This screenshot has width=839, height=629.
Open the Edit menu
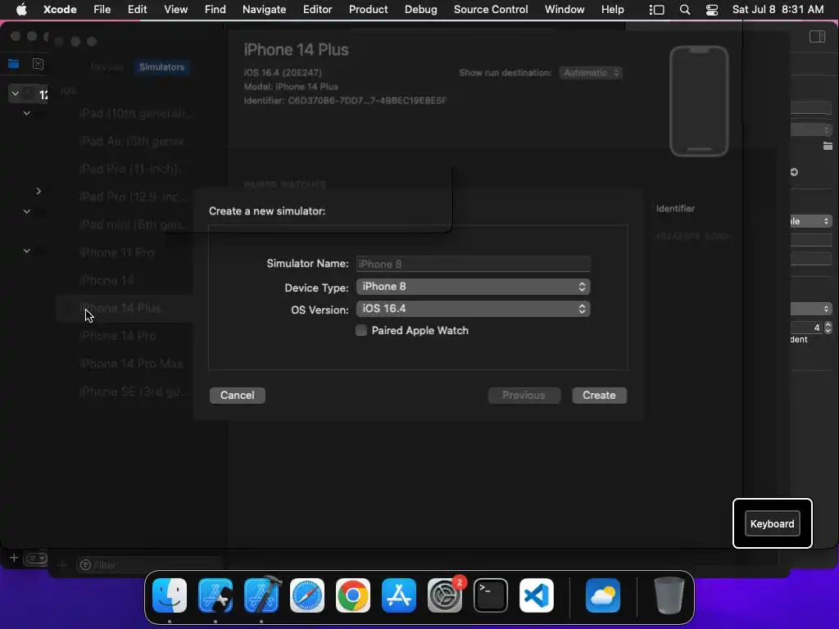coord(137,9)
